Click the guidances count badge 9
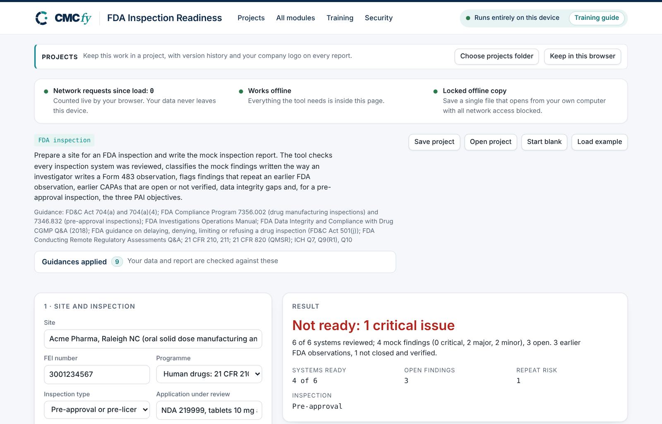This screenshot has width=662, height=424. click(x=117, y=262)
